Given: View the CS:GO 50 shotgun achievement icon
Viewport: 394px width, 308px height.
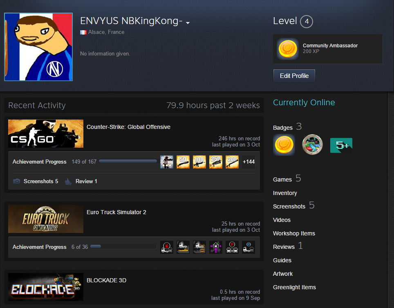Looking at the screenshot, I should pos(183,162).
